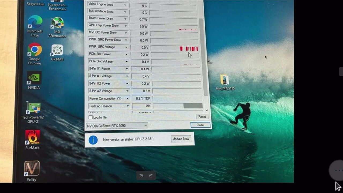The image size is (343, 193).
Task: Launch Google Chrome desktop icon
Action: 35,54
